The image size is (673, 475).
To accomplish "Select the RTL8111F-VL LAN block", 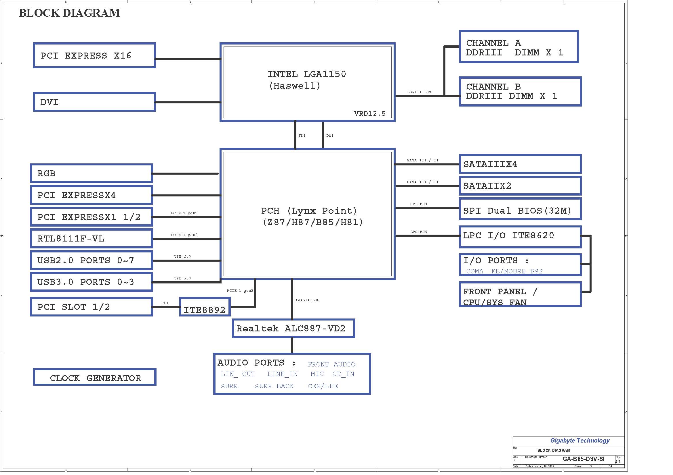I will tap(91, 239).
